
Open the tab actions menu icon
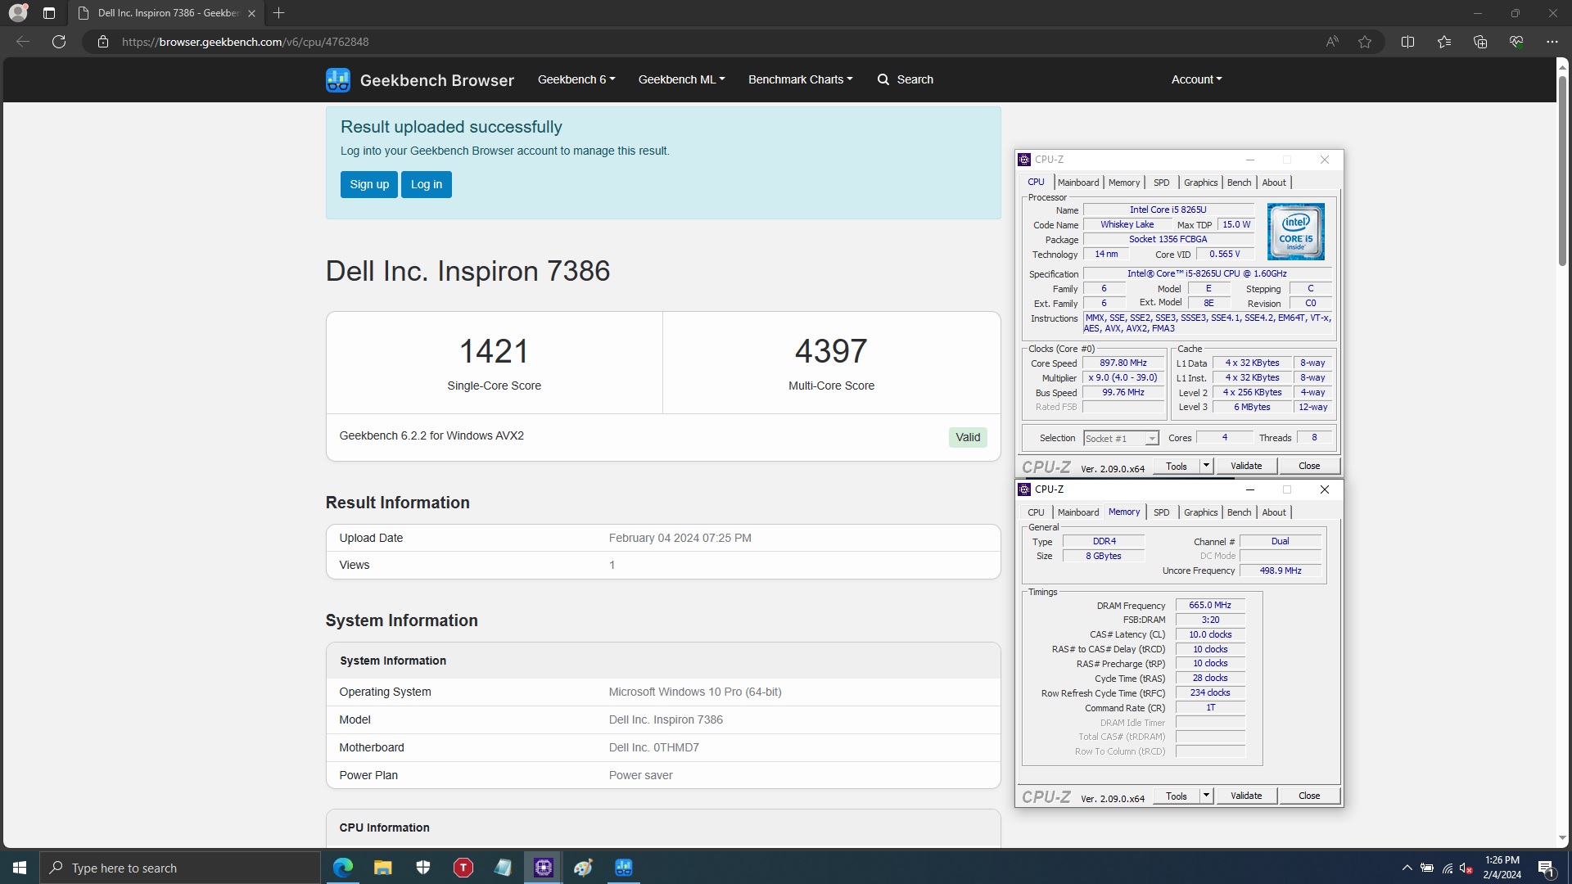tap(49, 13)
